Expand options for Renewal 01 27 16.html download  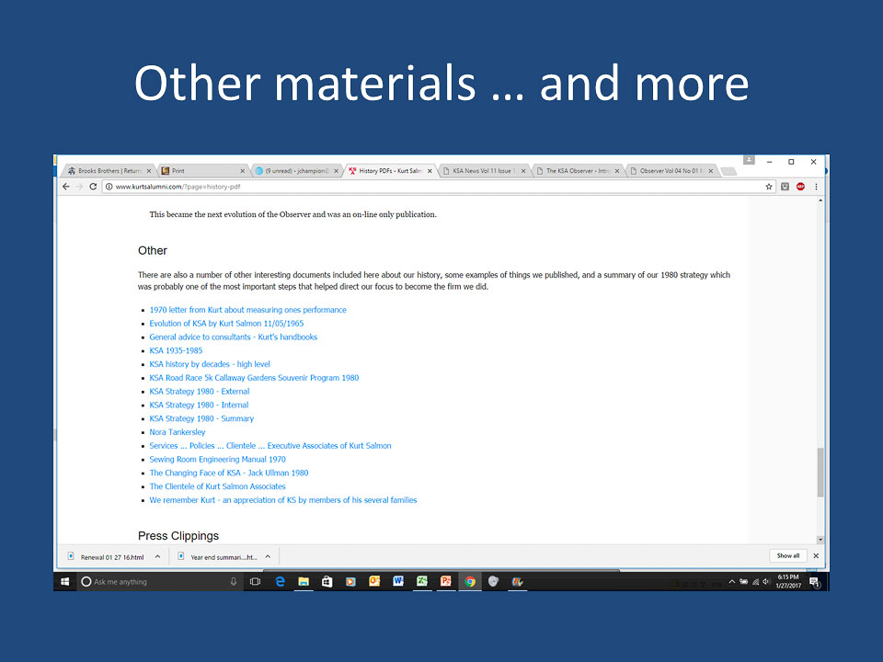[157, 556]
